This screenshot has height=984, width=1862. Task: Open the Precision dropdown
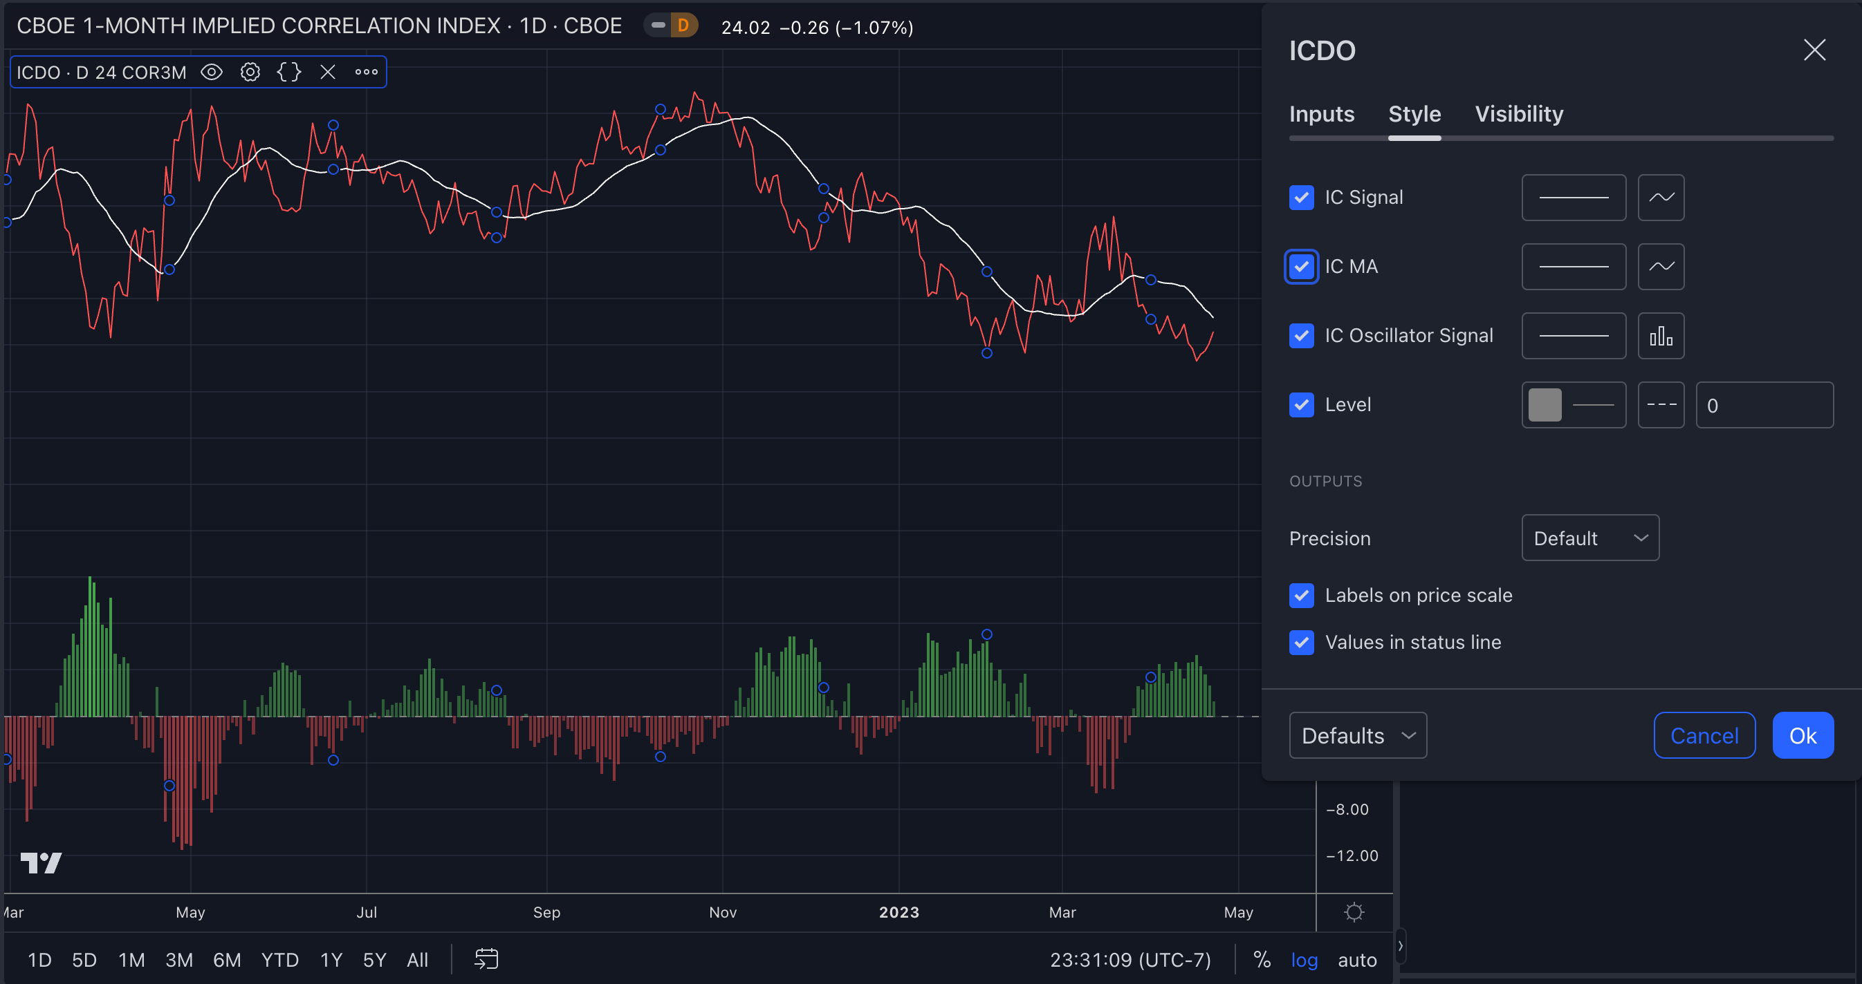1589,538
